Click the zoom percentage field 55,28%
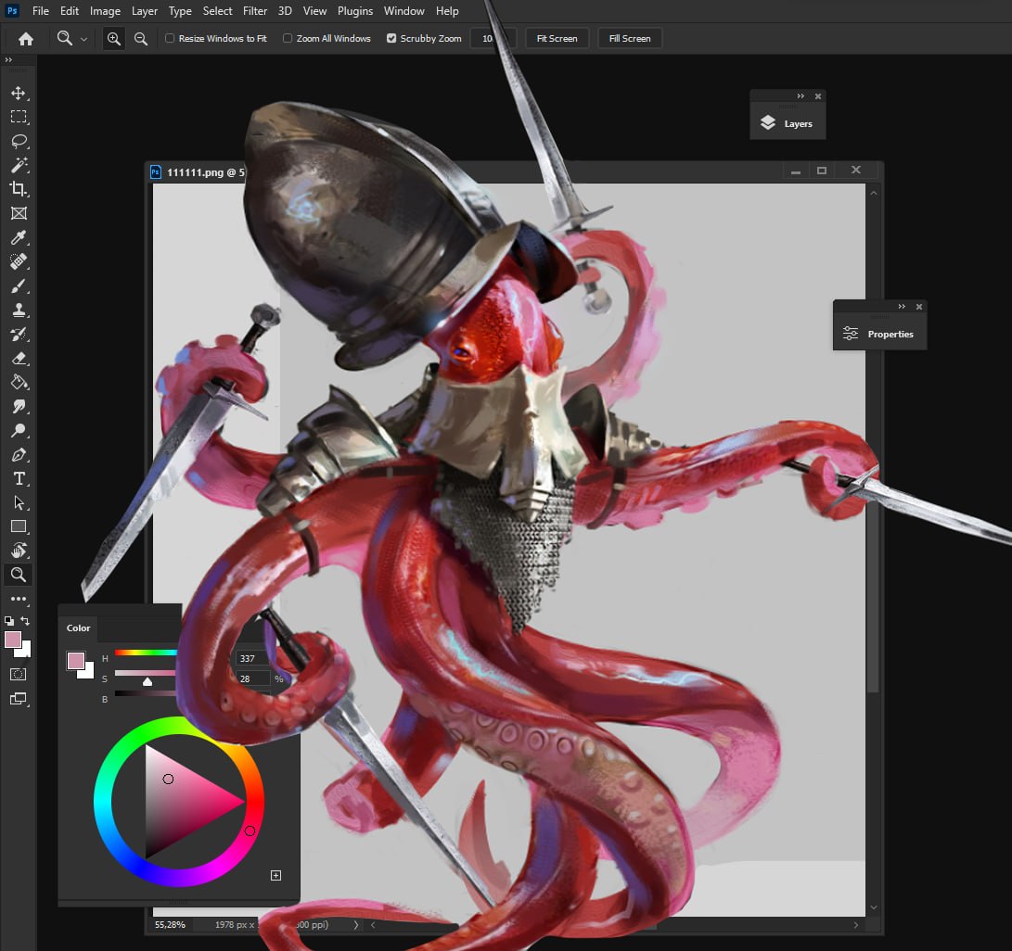Screen dimensions: 1012x951 click(170, 924)
